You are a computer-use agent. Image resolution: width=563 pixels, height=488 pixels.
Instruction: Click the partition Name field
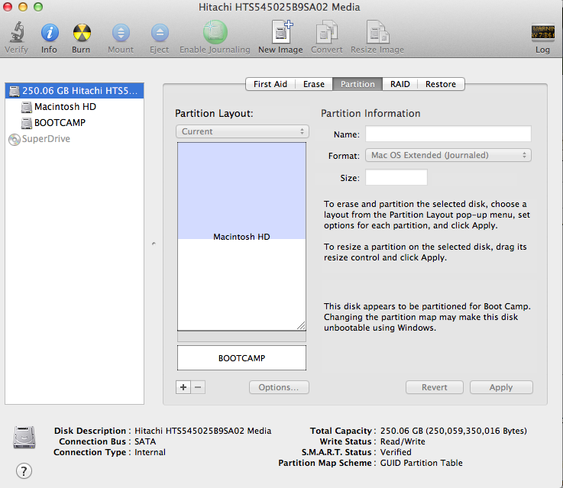click(x=448, y=134)
